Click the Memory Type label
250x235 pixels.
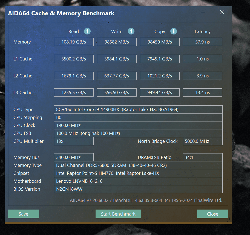click(x=28, y=166)
